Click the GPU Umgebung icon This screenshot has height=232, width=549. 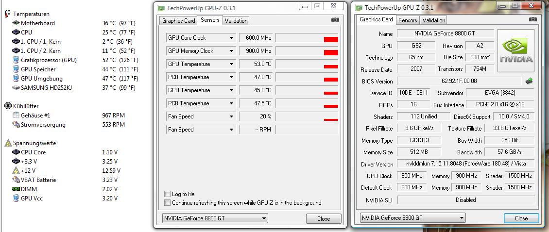16,78
